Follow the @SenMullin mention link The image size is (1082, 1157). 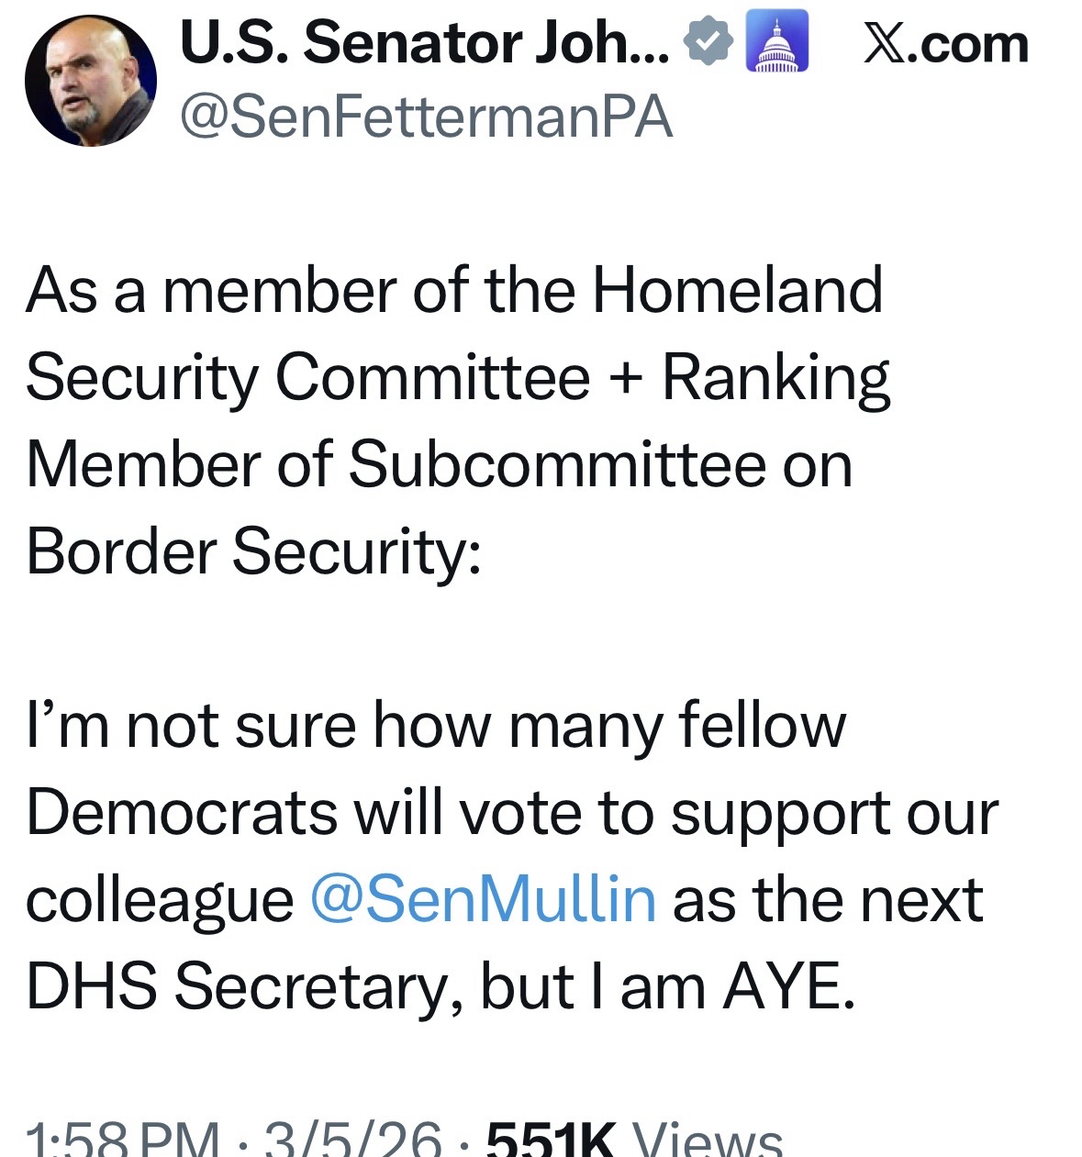point(484,900)
